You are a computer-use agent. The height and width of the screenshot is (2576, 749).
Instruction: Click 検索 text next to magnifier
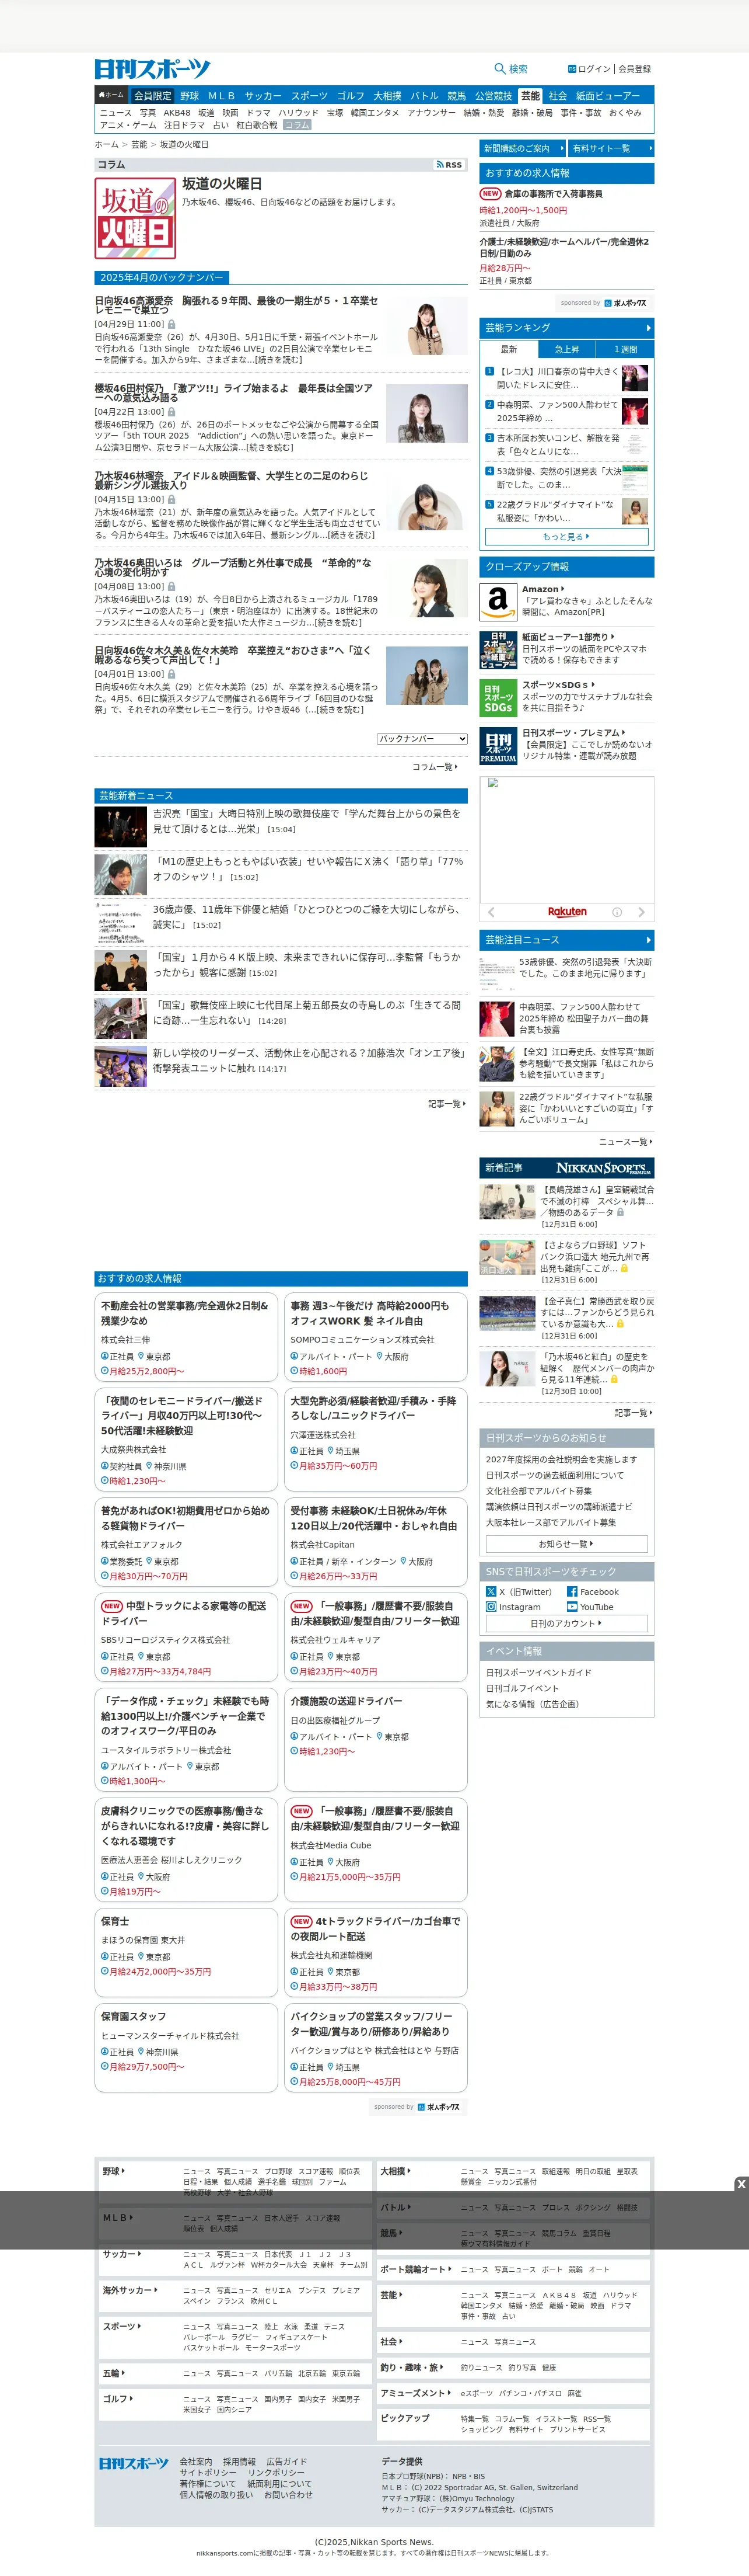point(519,69)
